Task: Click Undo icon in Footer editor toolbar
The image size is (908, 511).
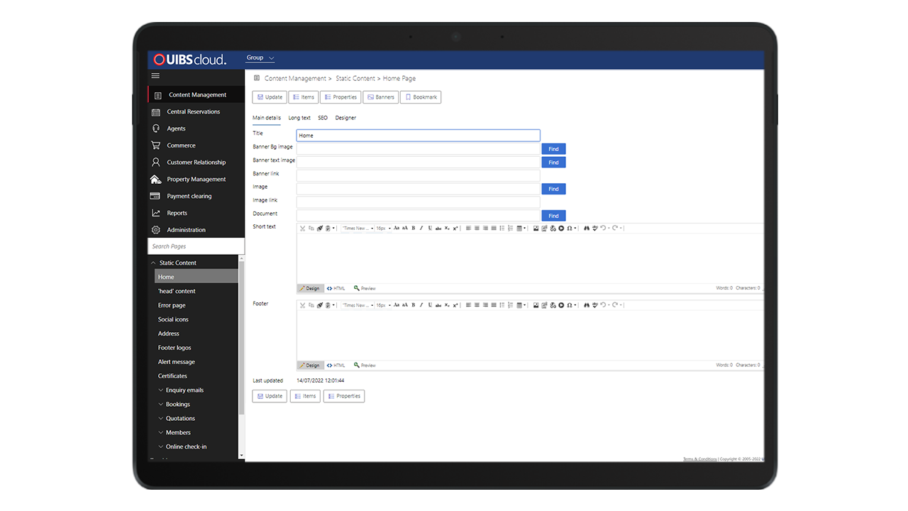Action: point(603,305)
